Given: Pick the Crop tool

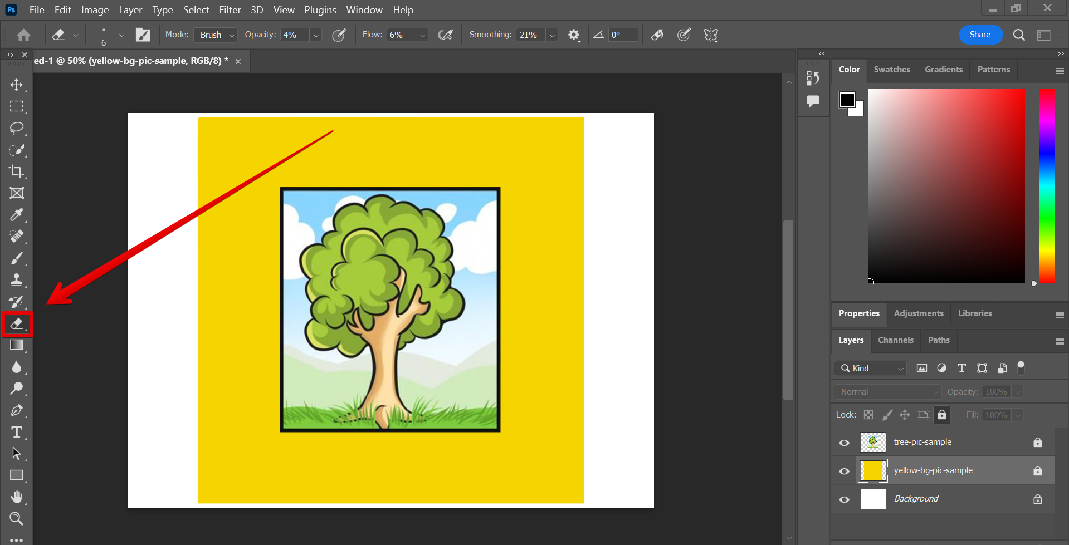Looking at the screenshot, I should pyautogui.click(x=17, y=171).
